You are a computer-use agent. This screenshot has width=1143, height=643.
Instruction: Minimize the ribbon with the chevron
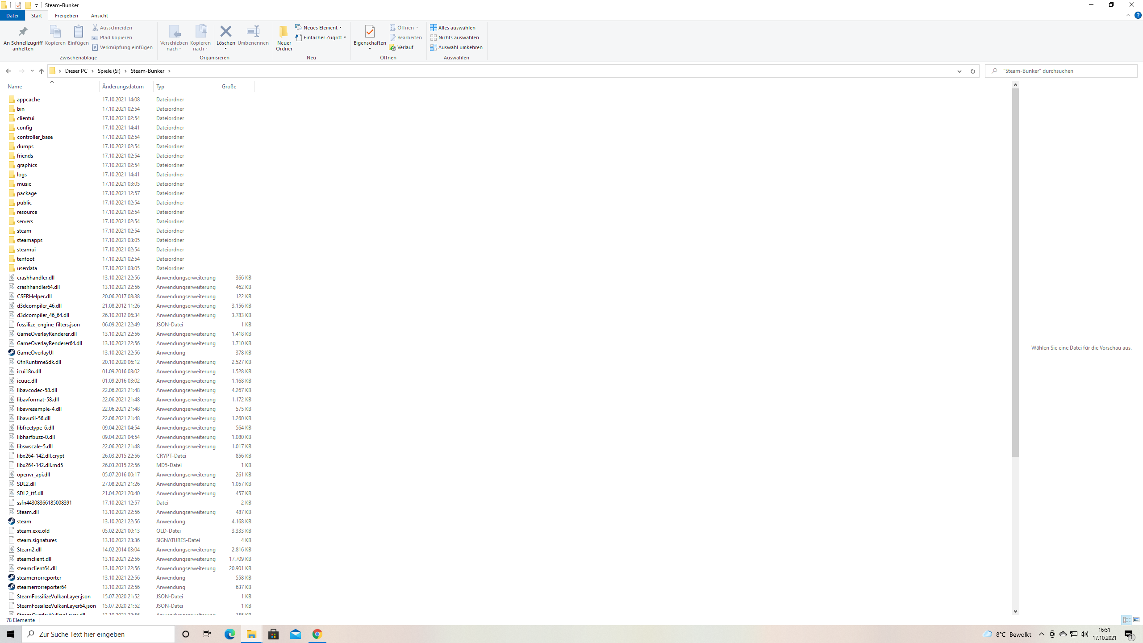point(1128,15)
